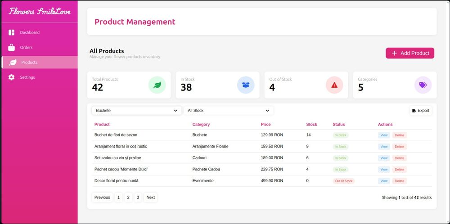The height and width of the screenshot is (224, 450).
Task: Click the export file icon beside Export
Action: (x=414, y=110)
